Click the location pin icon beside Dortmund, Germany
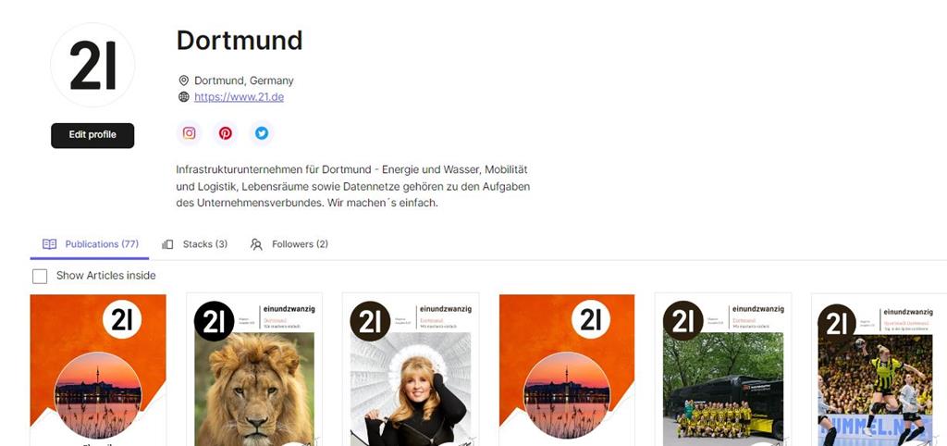The height and width of the screenshot is (446, 947). click(184, 81)
